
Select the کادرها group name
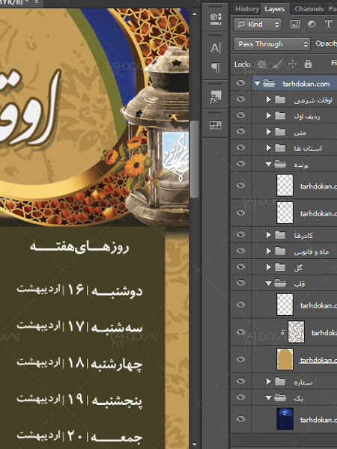(x=303, y=236)
